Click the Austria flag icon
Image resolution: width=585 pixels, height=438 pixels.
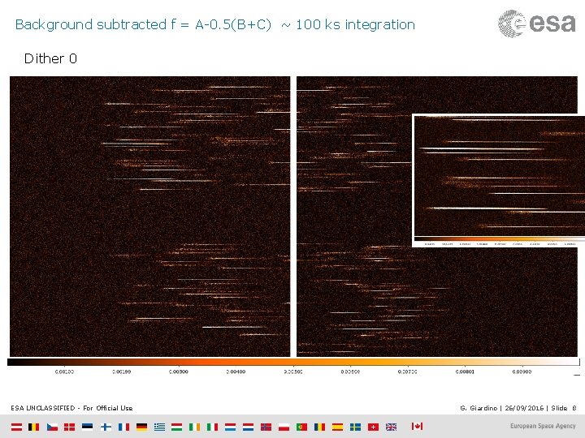[16, 427]
